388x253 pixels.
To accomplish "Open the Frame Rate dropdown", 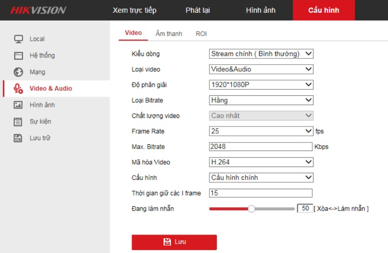I will click(261, 131).
